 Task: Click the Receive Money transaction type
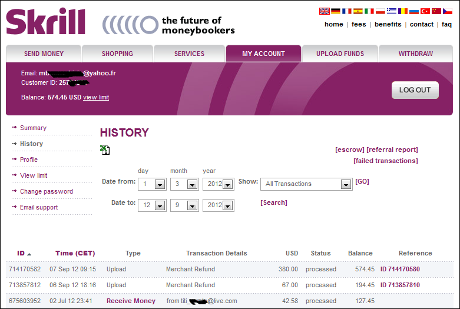click(x=131, y=301)
